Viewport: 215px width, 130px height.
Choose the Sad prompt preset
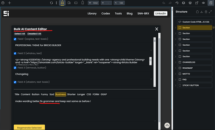[x=52, y=94]
